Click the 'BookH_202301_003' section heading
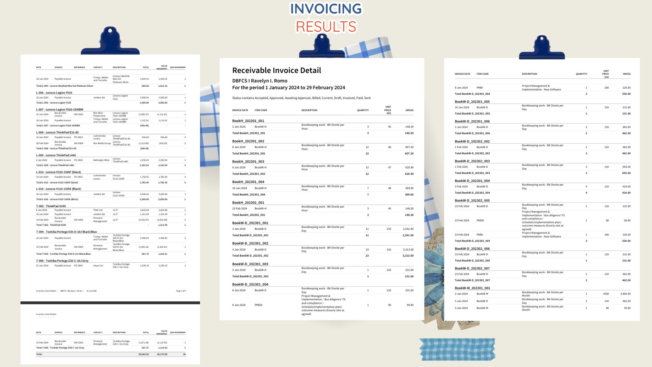Screen dimensions: 652x367 point(248,162)
